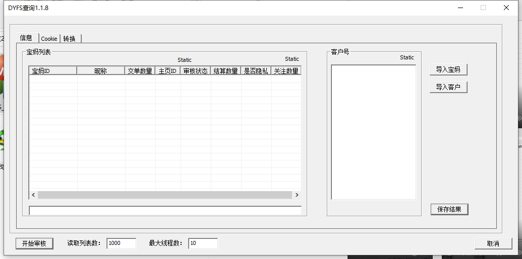
Task: Click the 宝妈ID column header
Action: click(x=52, y=71)
